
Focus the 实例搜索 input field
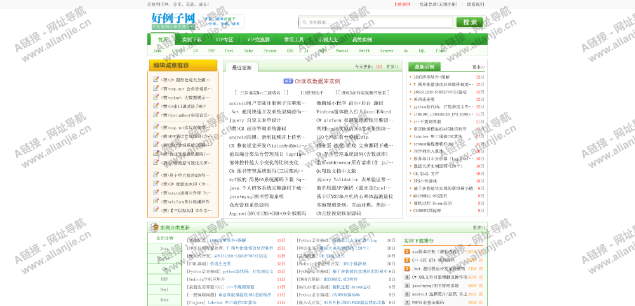click(x=376, y=22)
